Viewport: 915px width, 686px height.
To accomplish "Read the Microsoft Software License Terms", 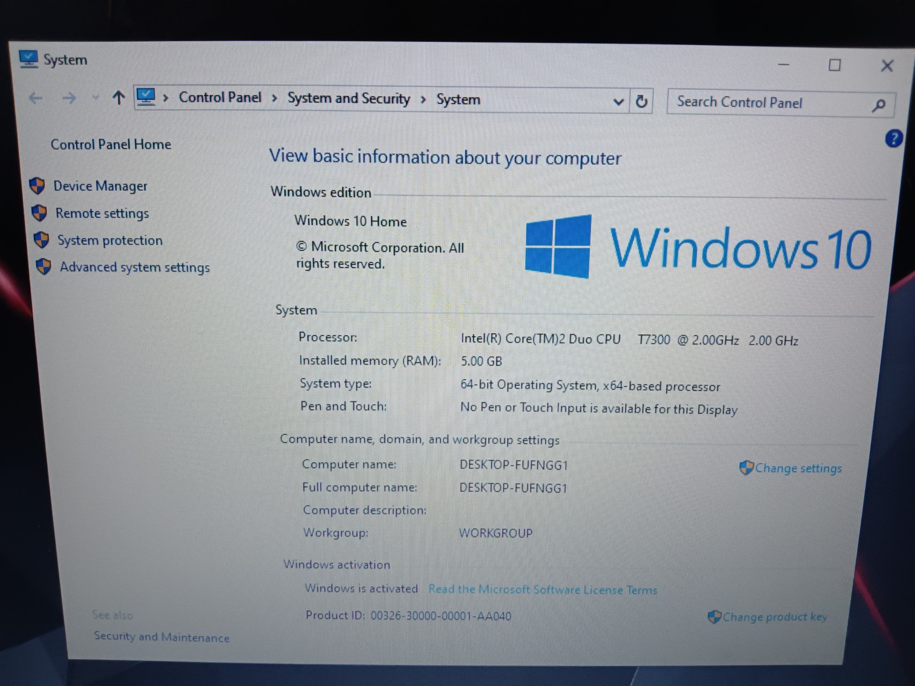I will (x=543, y=589).
